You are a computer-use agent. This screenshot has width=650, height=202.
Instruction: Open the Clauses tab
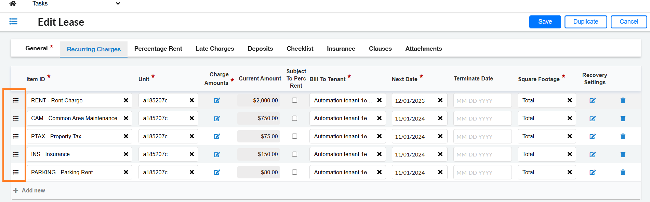[380, 49]
